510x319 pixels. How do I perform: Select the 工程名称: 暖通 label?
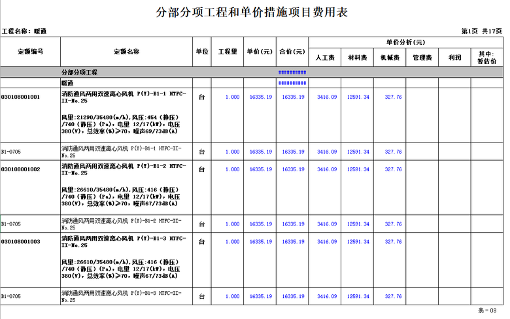[24, 31]
